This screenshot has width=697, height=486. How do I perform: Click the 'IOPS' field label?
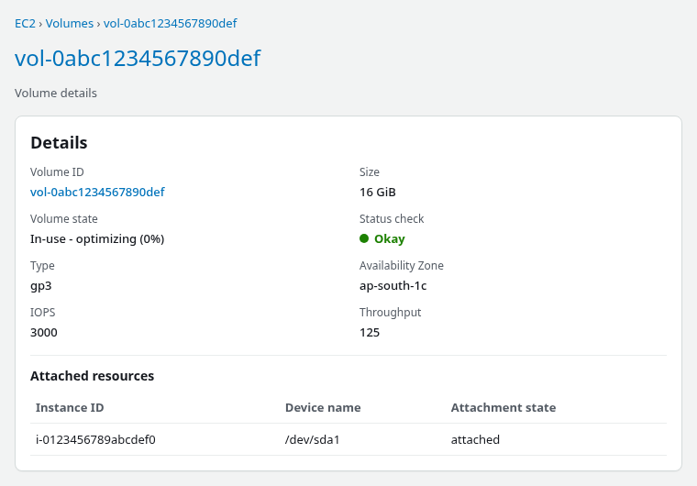tap(43, 312)
